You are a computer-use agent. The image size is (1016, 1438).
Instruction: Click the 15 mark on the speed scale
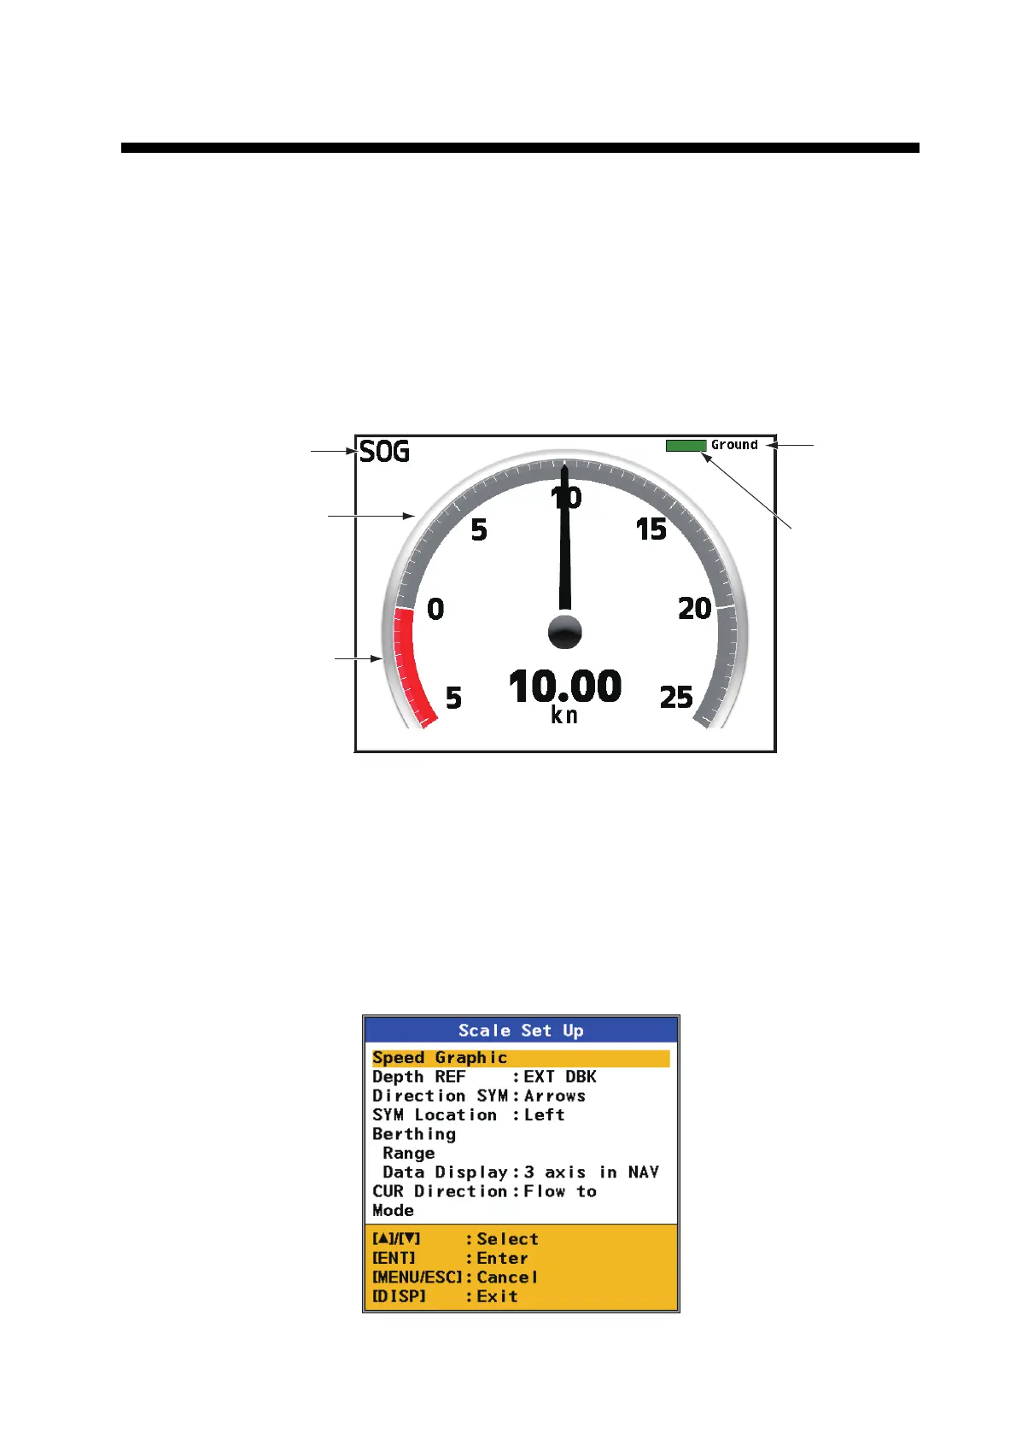click(x=651, y=529)
